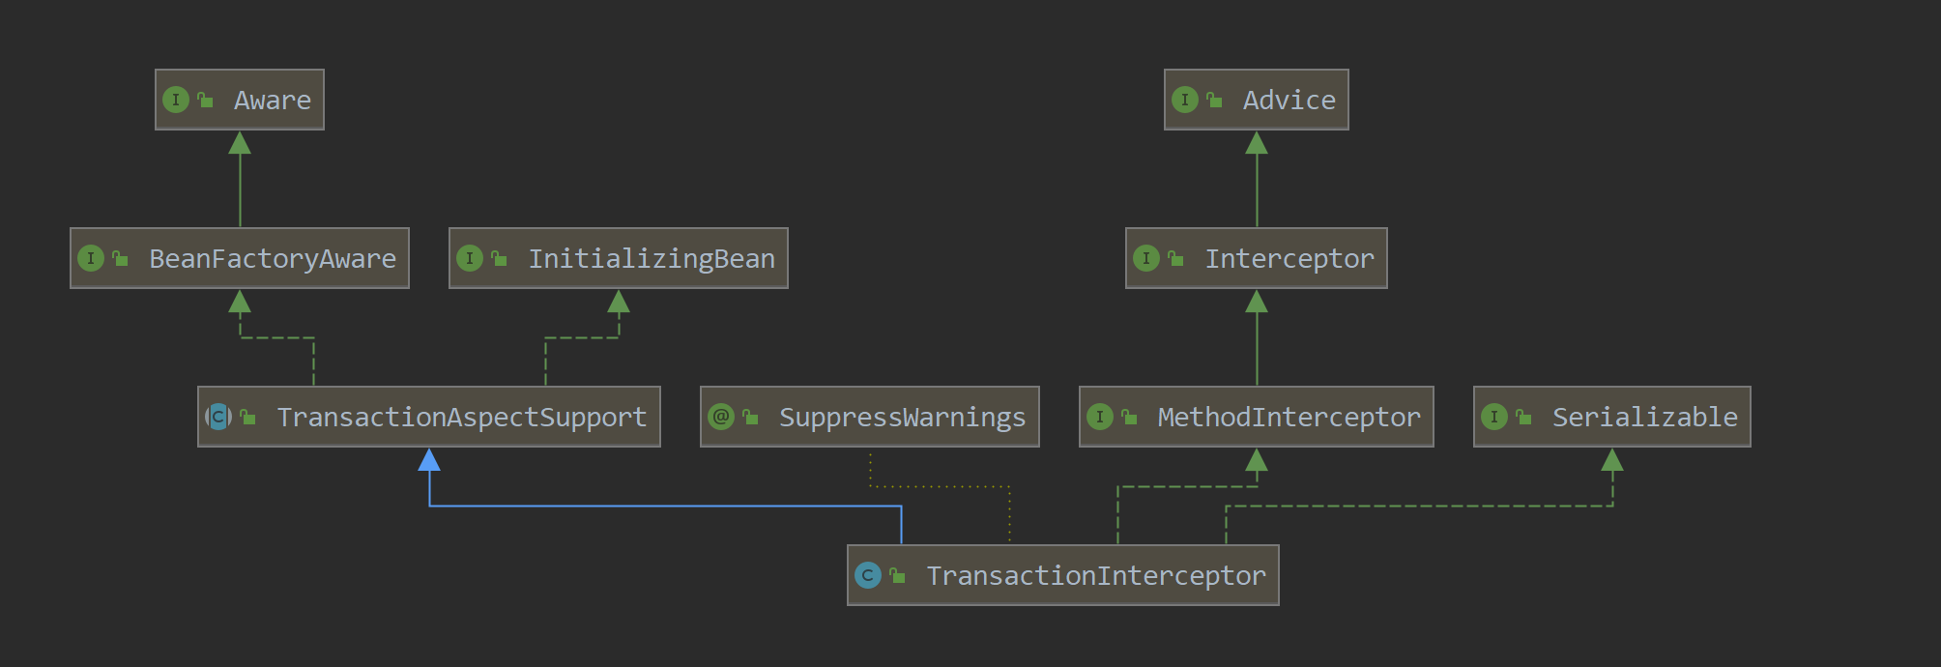1941x667 pixels.
Task: Click the interface icon on Aware node
Action: 175,100
